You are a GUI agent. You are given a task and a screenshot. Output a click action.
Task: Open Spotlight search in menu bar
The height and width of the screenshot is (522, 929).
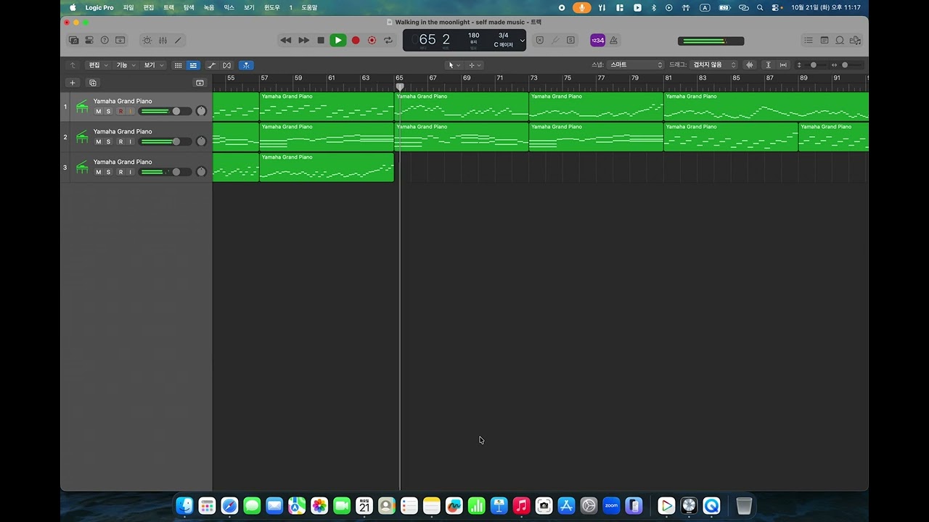pos(760,7)
